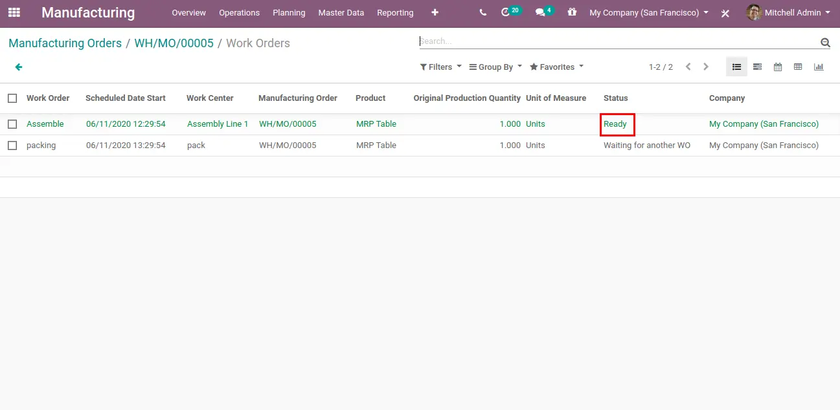Open My Company (San Francisco) company switcher

[649, 13]
